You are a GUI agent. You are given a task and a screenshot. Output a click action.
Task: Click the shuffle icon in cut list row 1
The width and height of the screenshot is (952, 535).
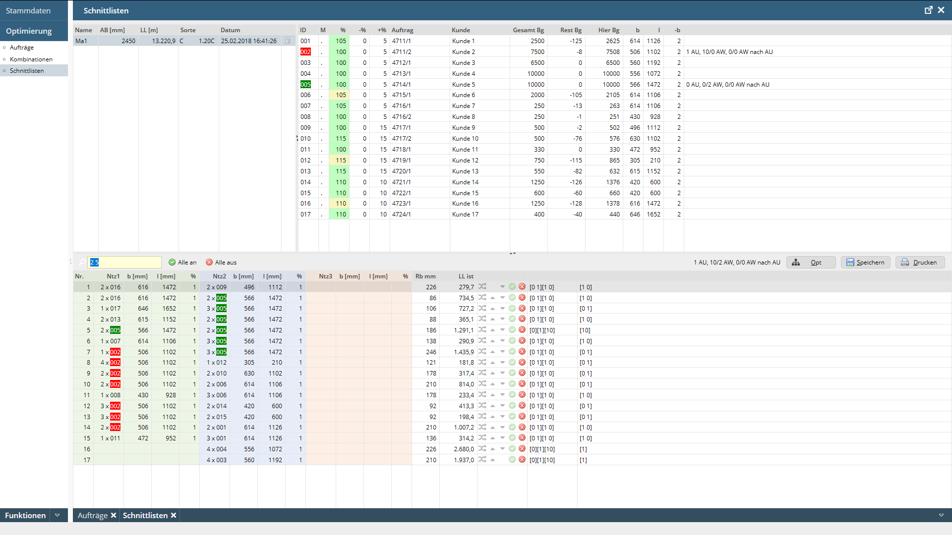pos(482,287)
